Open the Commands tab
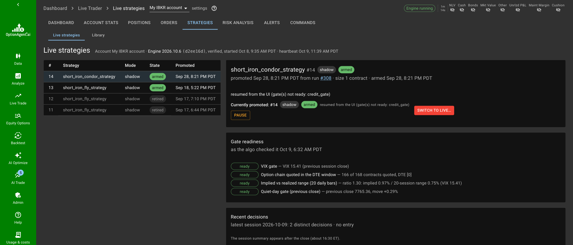 (303, 23)
